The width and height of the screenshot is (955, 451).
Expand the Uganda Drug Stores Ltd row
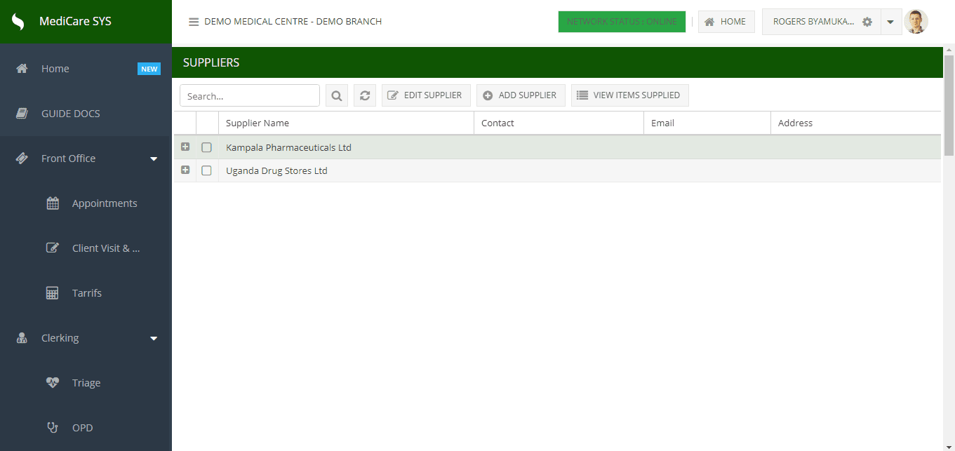(x=185, y=170)
